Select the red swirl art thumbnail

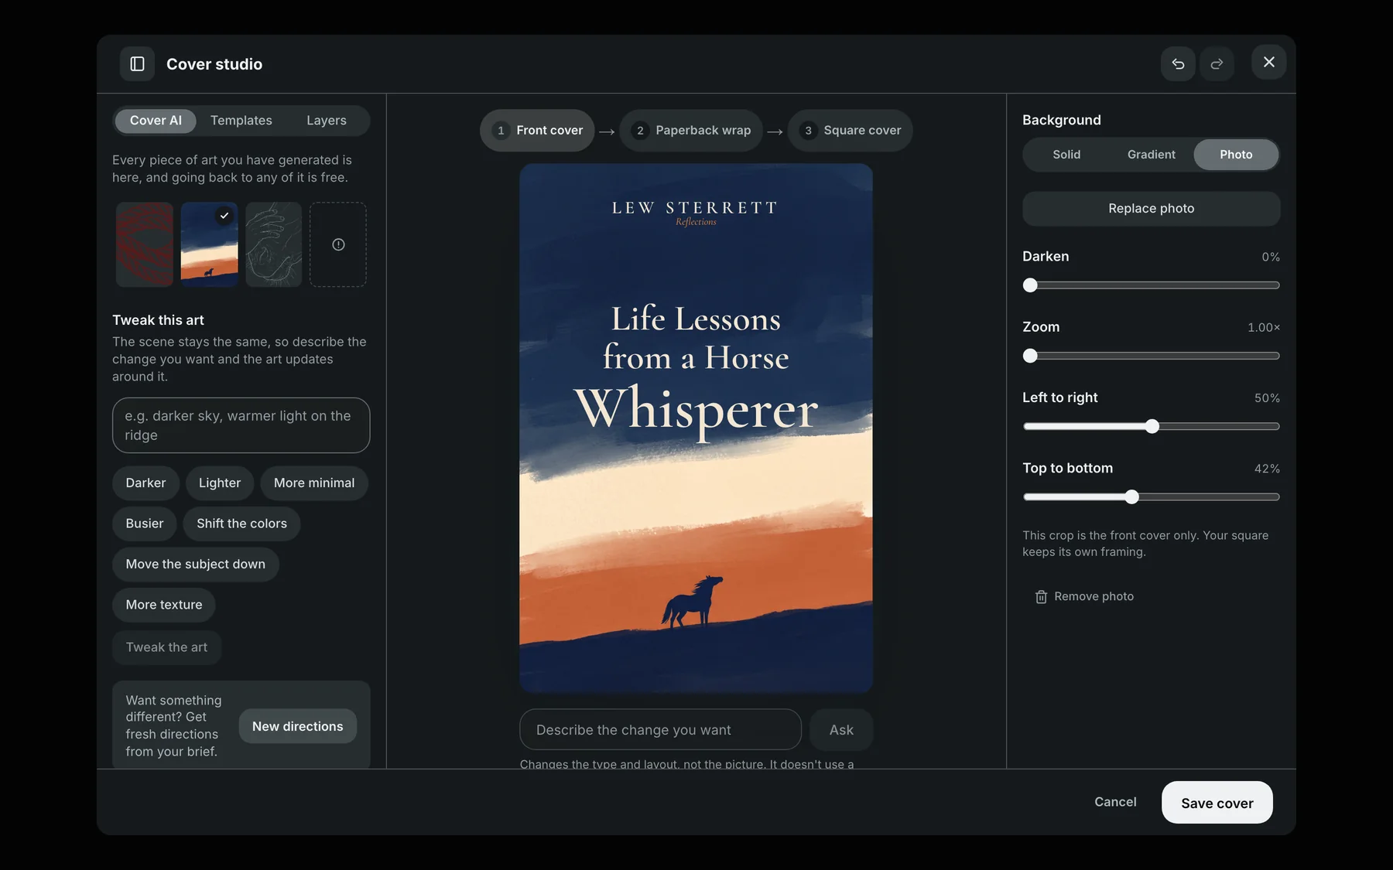click(145, 244)
